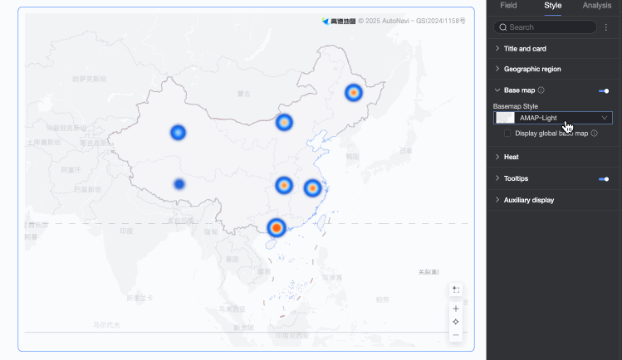Viewport: 622px width, 360px height.
Task: Switch to the Field tab
Action: (508, 6)
